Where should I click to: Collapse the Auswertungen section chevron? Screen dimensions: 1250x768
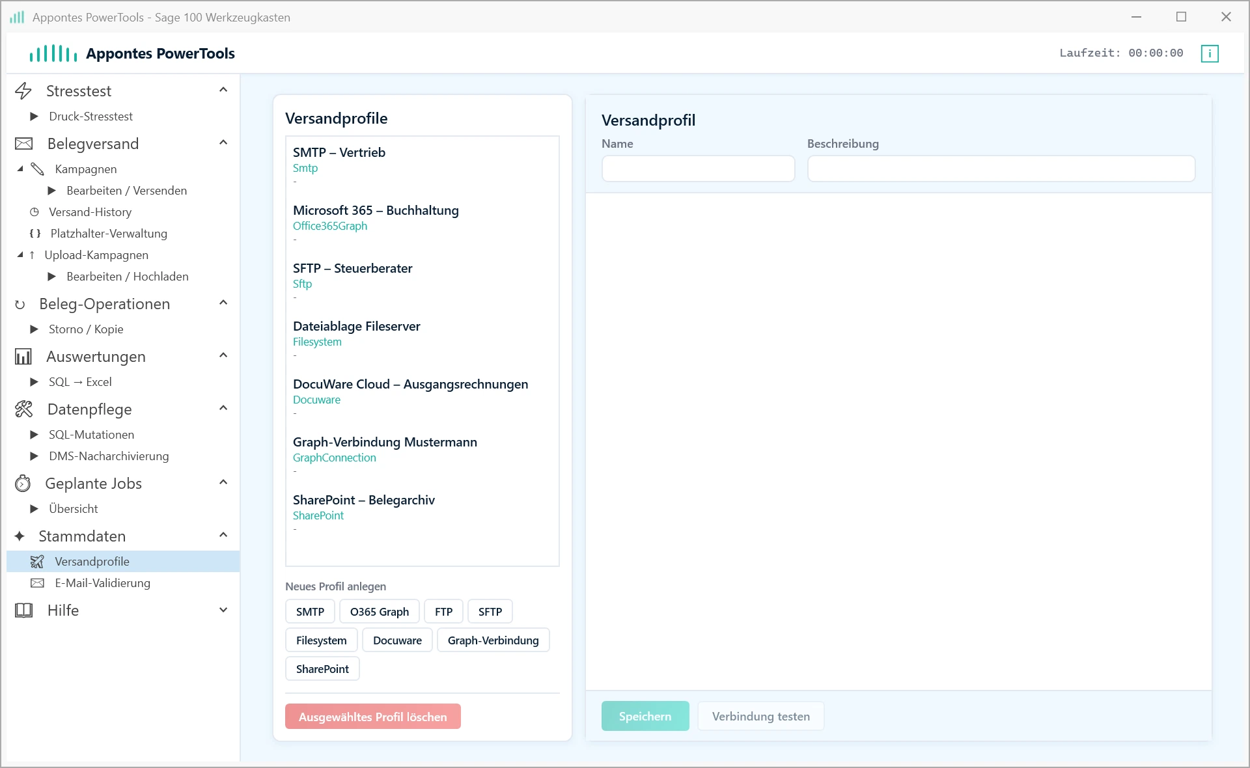click(223, 355)
